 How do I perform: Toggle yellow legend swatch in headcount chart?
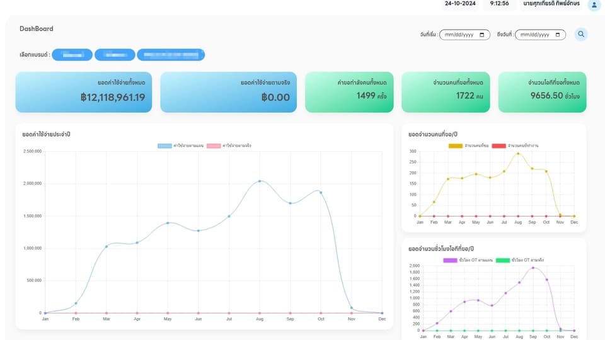coord(455,145)
